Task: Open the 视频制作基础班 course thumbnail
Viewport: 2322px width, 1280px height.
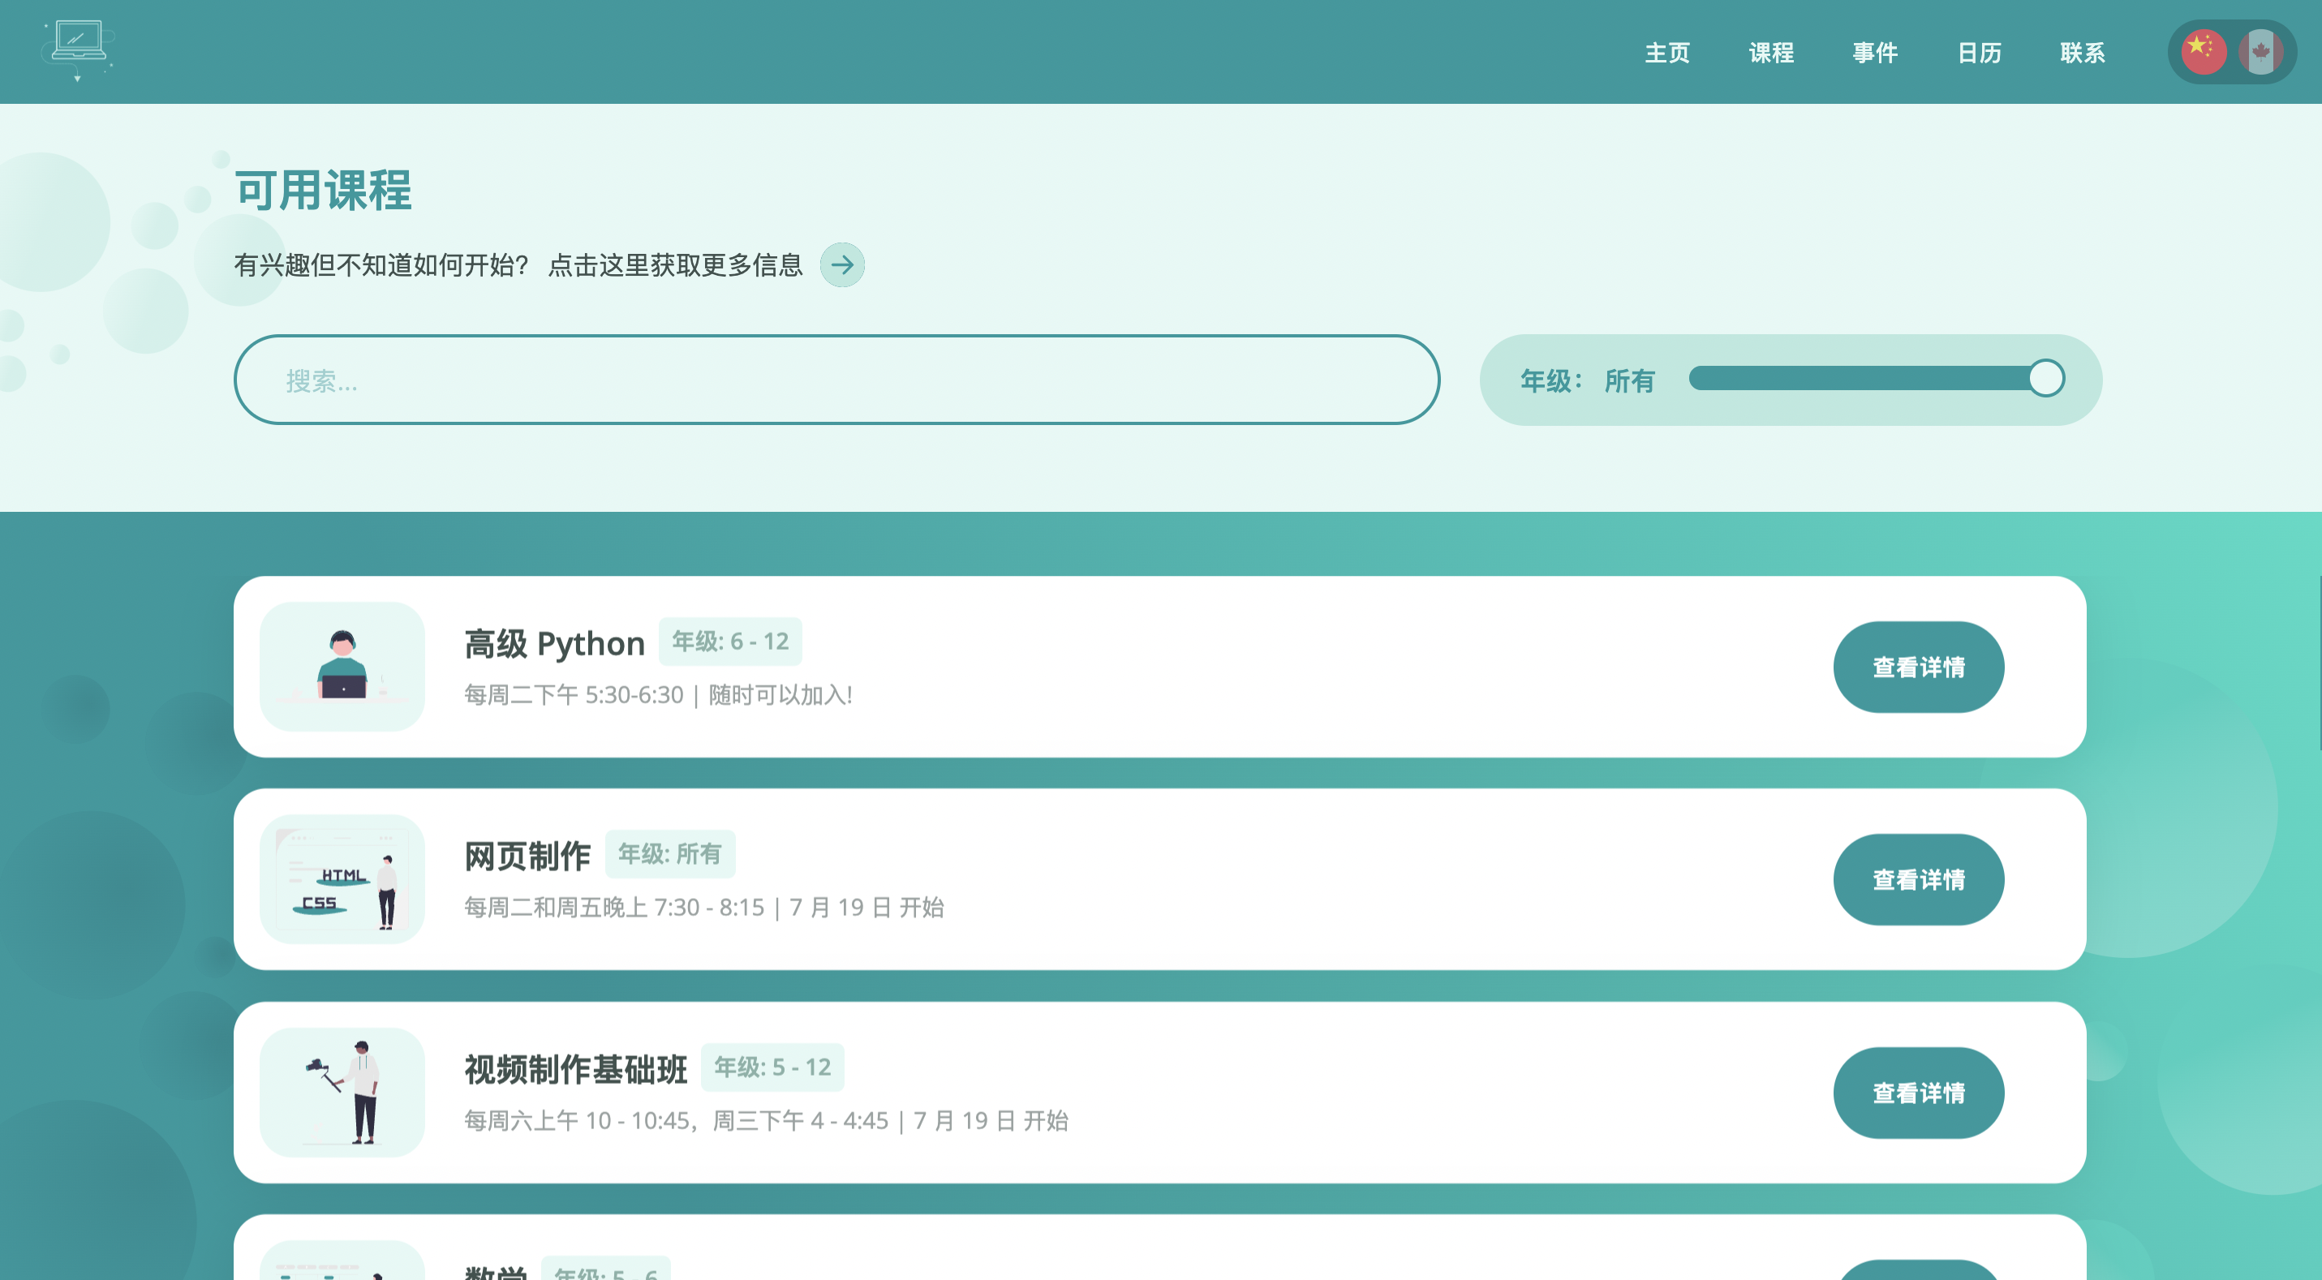Action: coord(342,1093)
